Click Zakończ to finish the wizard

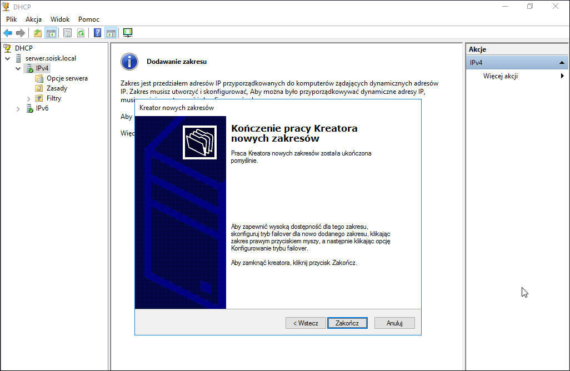pos(347,323)
